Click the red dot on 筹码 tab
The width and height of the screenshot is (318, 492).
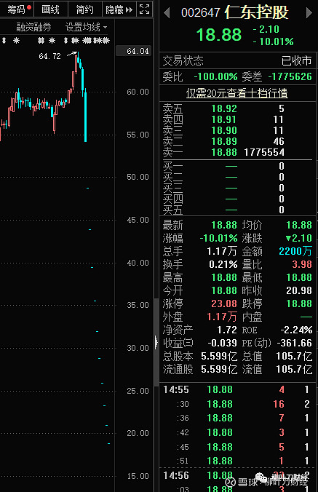click(x=29, y=7)
